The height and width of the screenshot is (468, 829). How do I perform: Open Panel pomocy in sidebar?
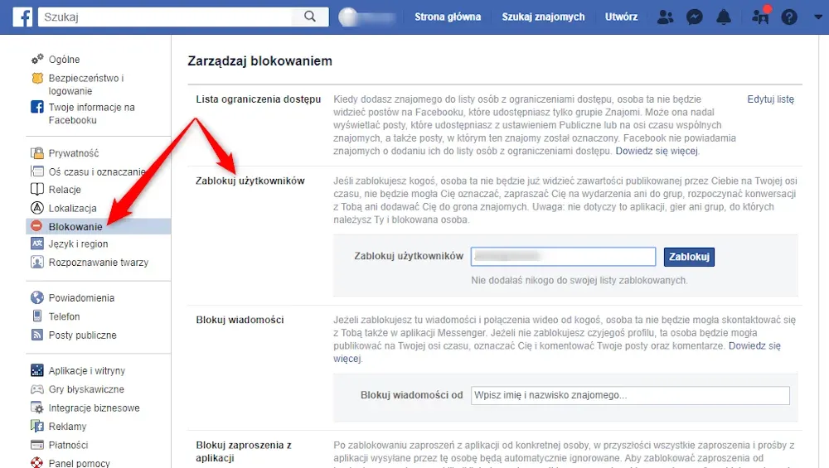point(80,463)
